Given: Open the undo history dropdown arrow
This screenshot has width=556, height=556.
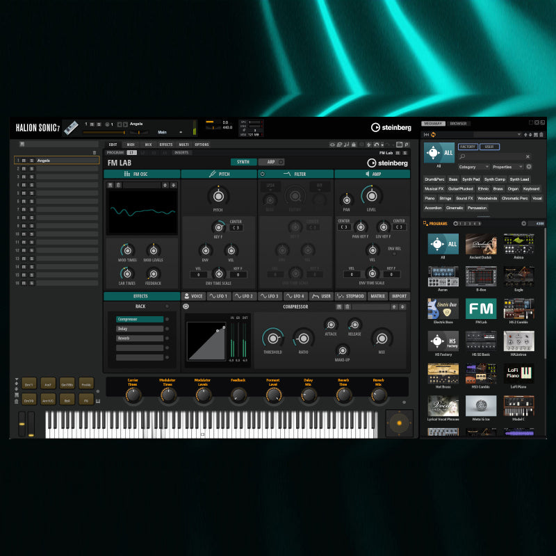Looking at the screenshot, I should (x=382, y=145).
